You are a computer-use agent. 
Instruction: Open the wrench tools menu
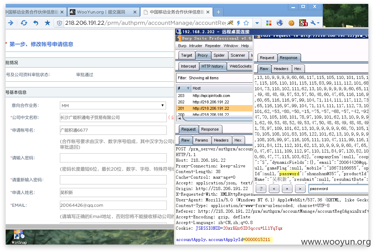click(x=314, y=23)
